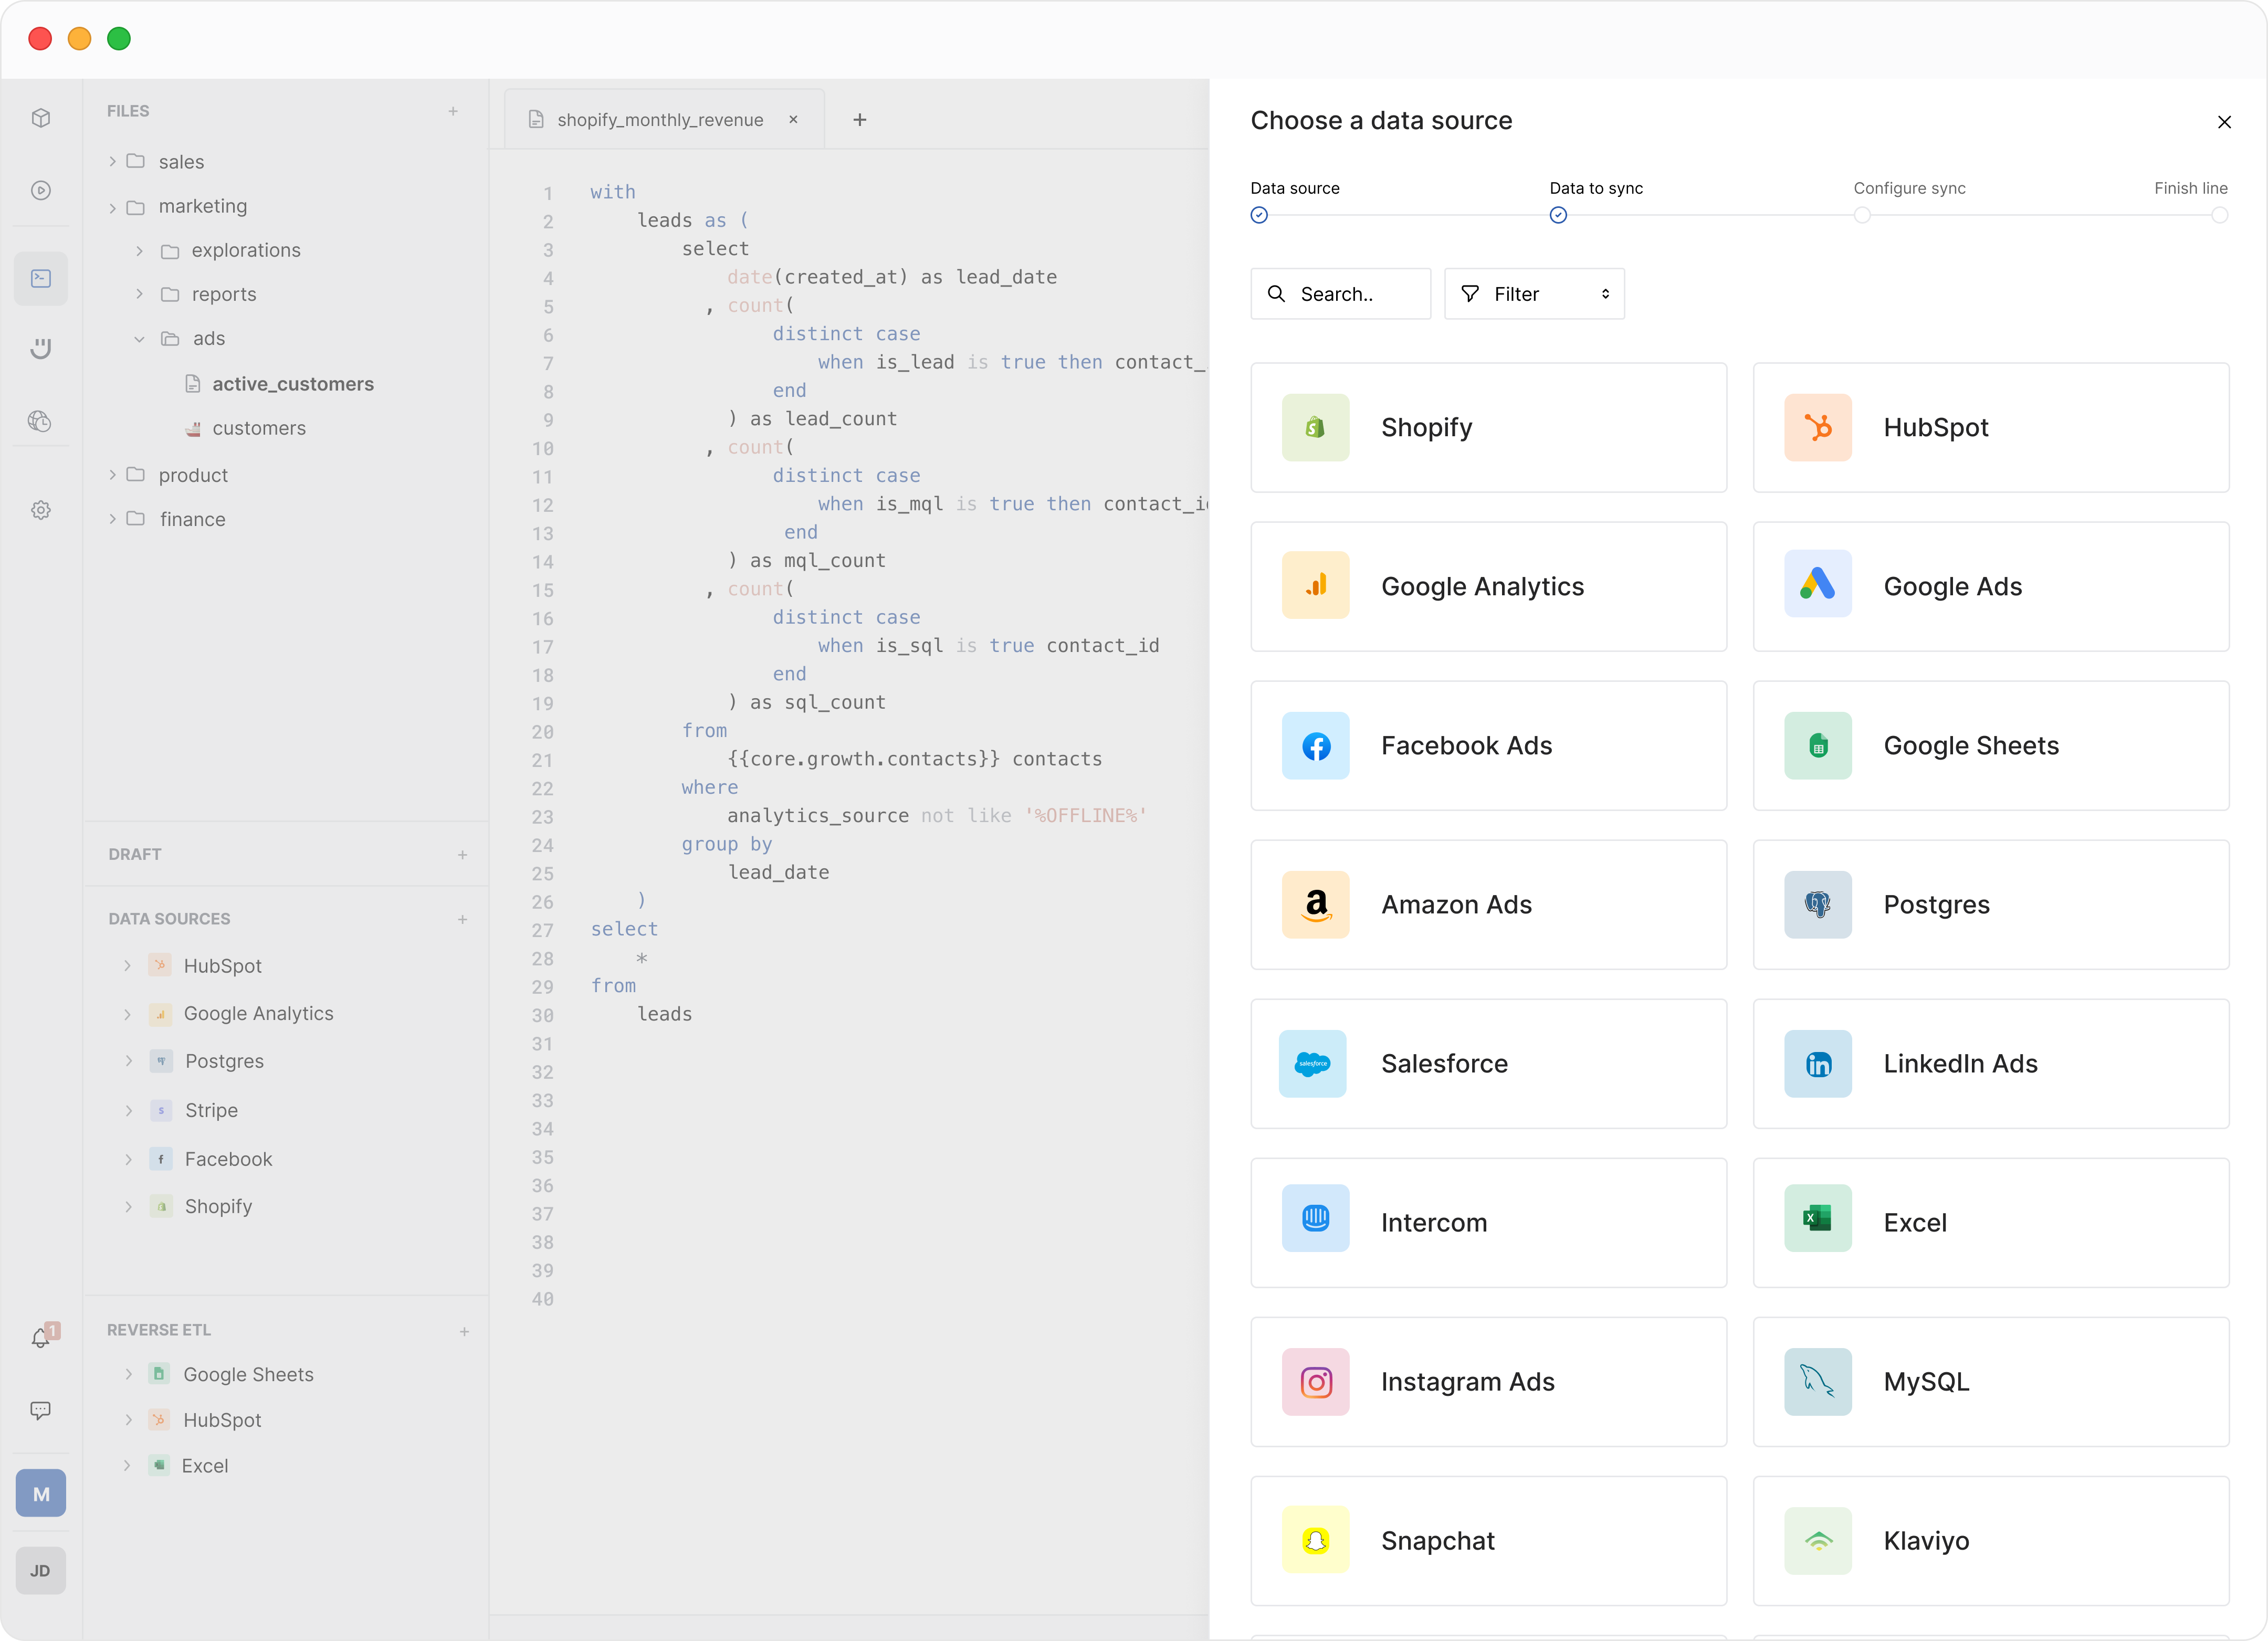Open the chat message icon
Screen dimensions: 2268x1641
(x=41, y=1410)
